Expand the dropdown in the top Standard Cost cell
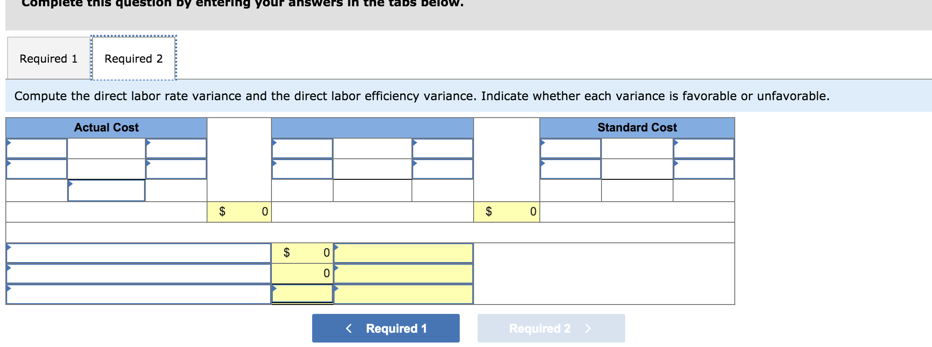Image resolution: width=932 pixels, height=347 pixels. [545, 148]
